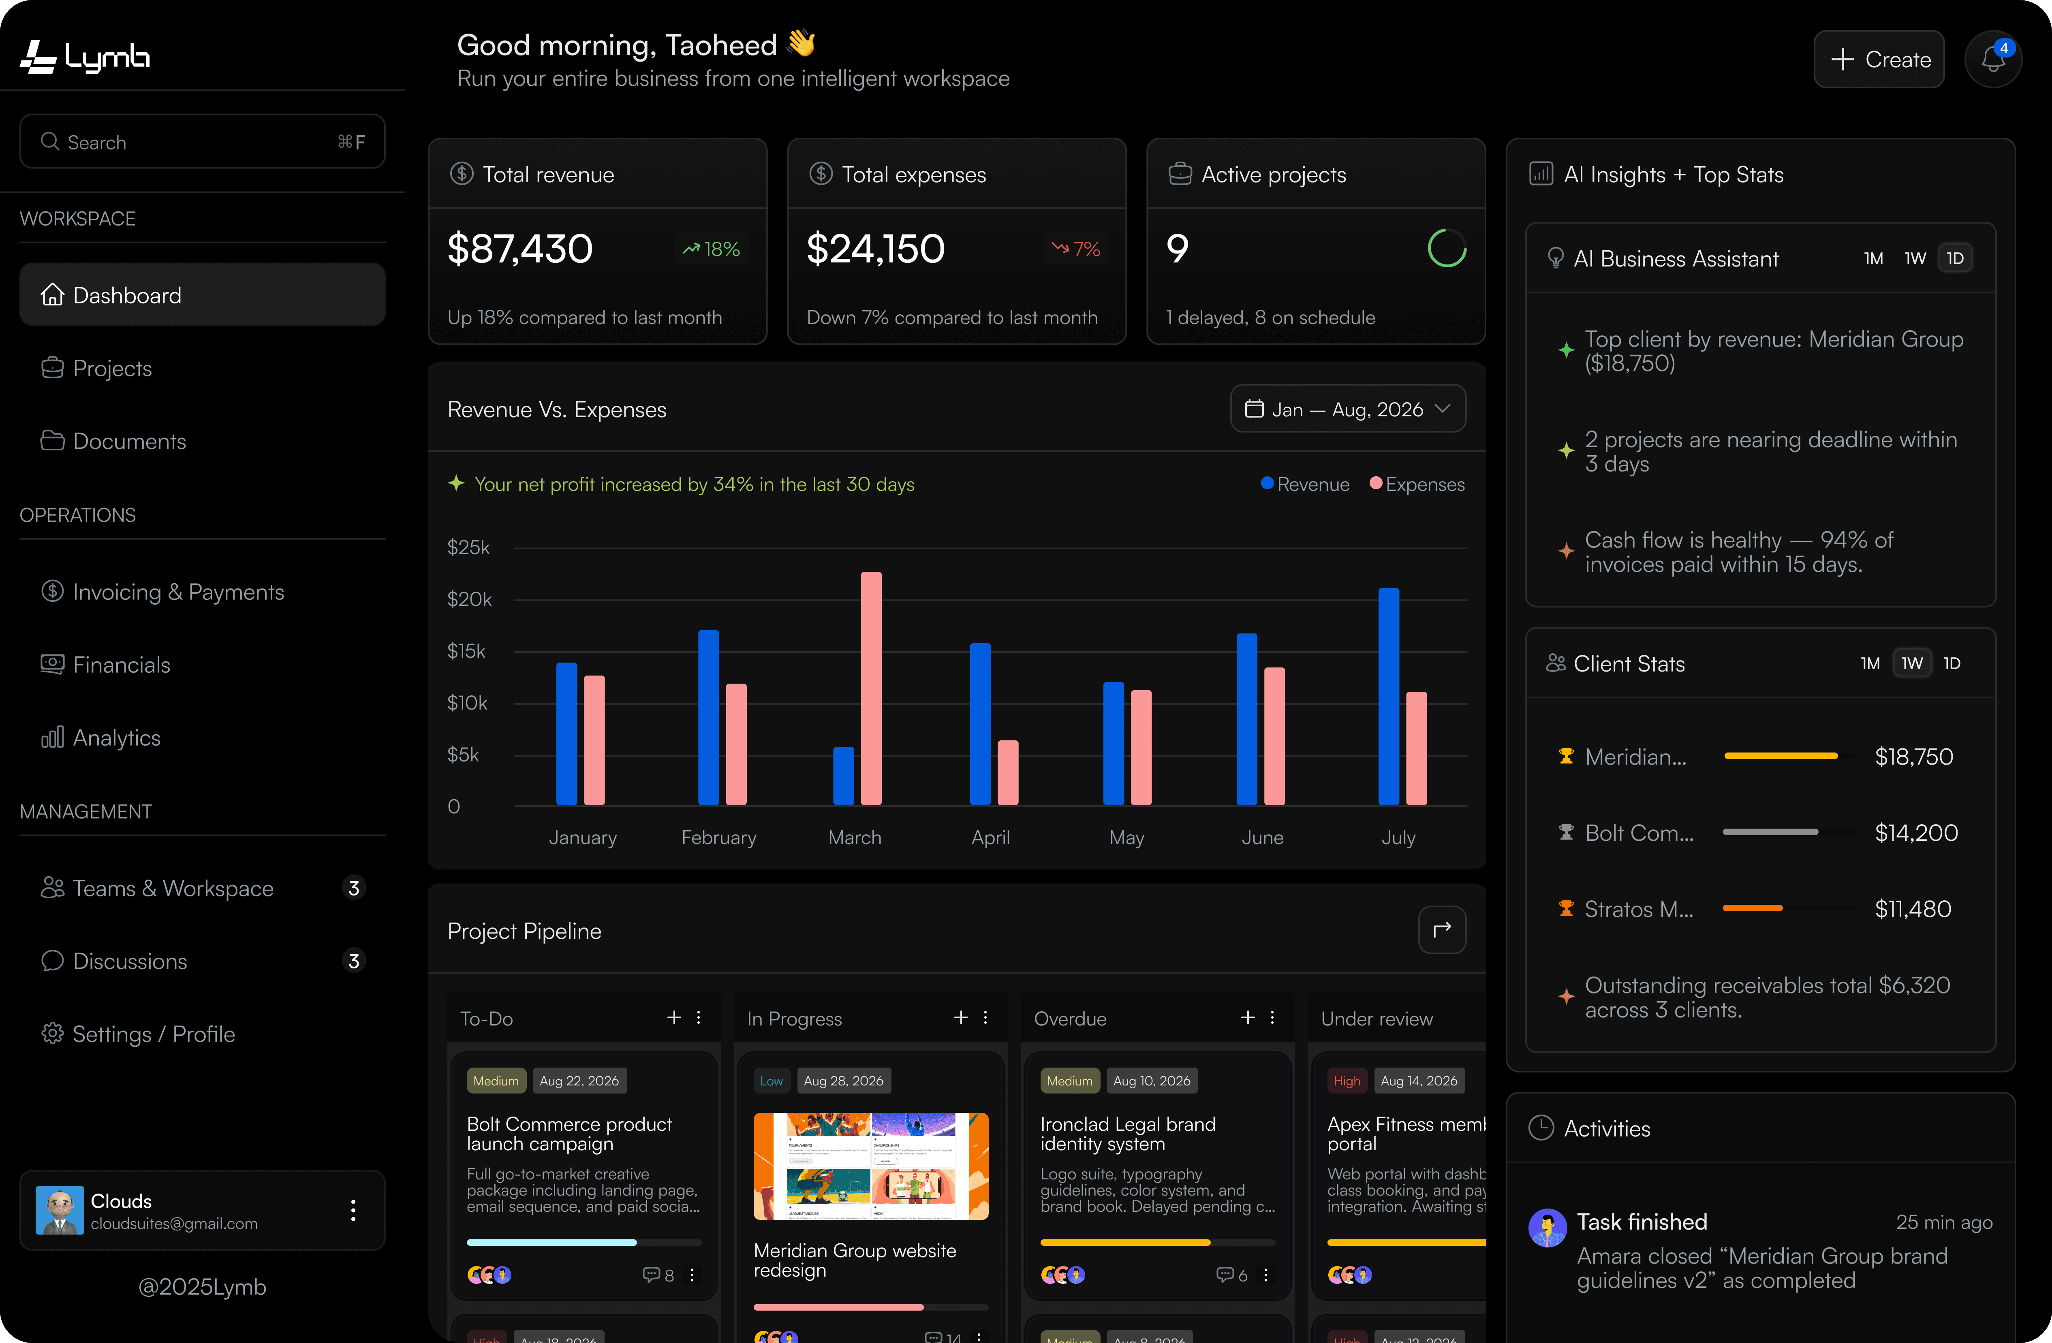Select 1M range in Client Stats
2052x1343 pixels.
1869,663
